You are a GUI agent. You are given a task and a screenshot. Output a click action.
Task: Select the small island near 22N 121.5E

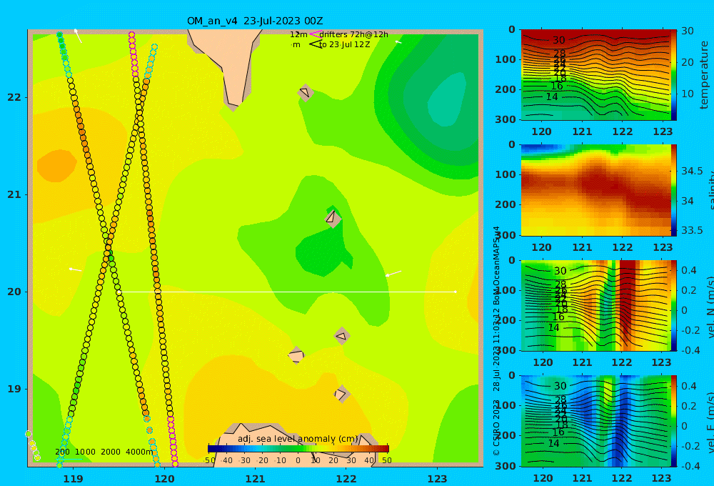(x=306, y=92)
